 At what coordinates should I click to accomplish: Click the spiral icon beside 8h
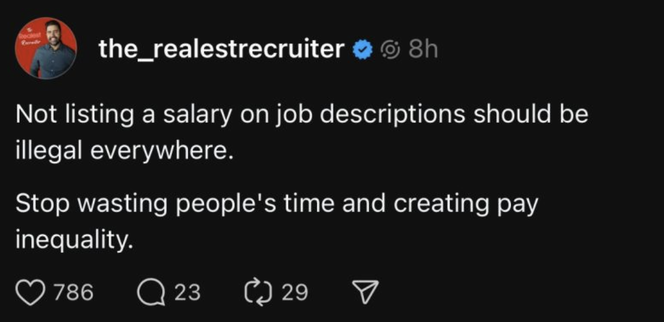390,50
